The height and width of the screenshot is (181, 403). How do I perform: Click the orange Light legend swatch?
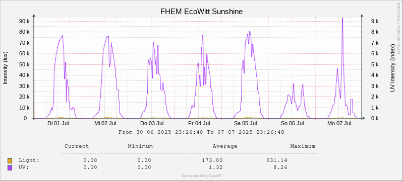click(10, 161)
